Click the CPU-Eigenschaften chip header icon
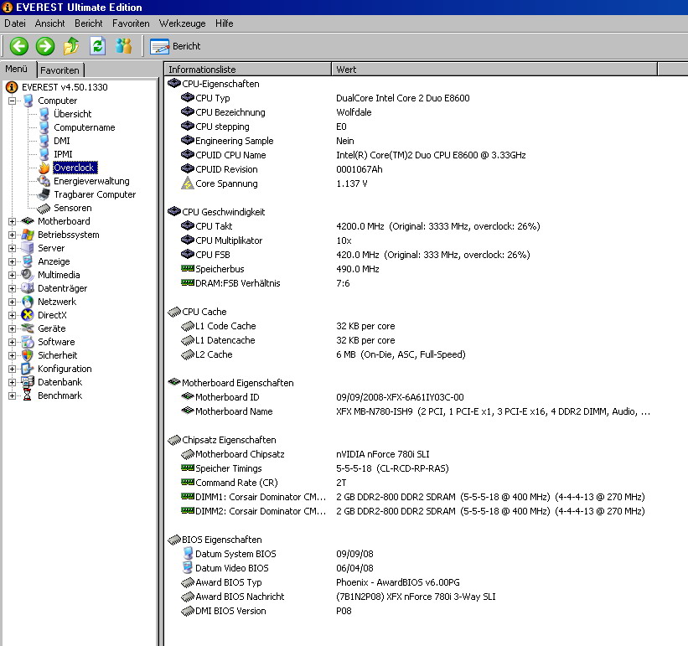The image size is (688, 646). [x=174, y=83]
